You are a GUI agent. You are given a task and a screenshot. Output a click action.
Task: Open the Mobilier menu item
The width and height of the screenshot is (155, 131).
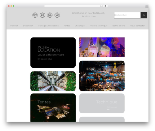[x=14, y=26]
